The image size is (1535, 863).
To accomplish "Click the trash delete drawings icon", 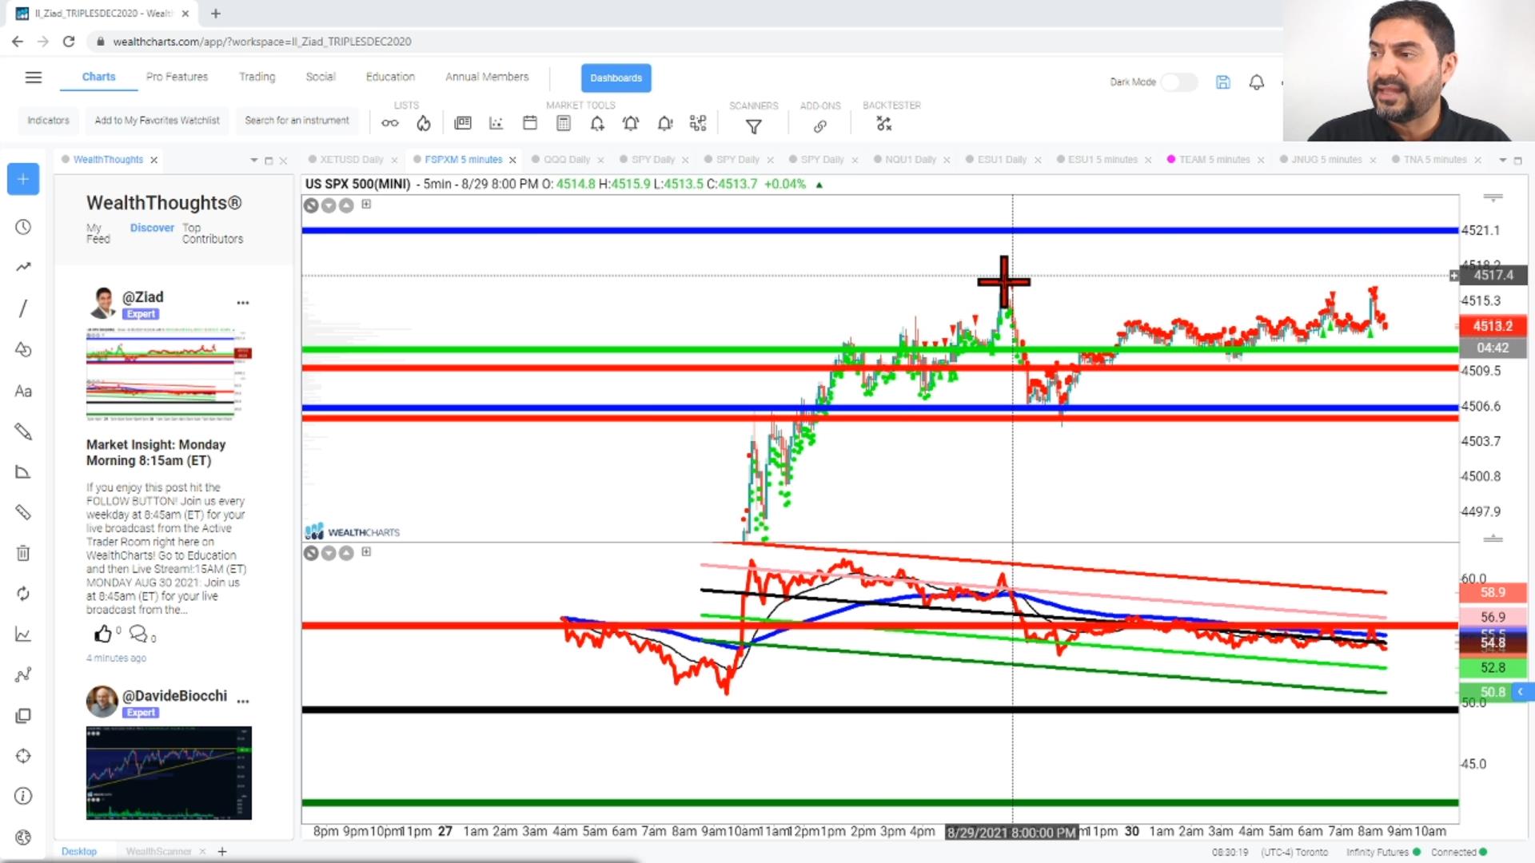I will click(23, 553).
